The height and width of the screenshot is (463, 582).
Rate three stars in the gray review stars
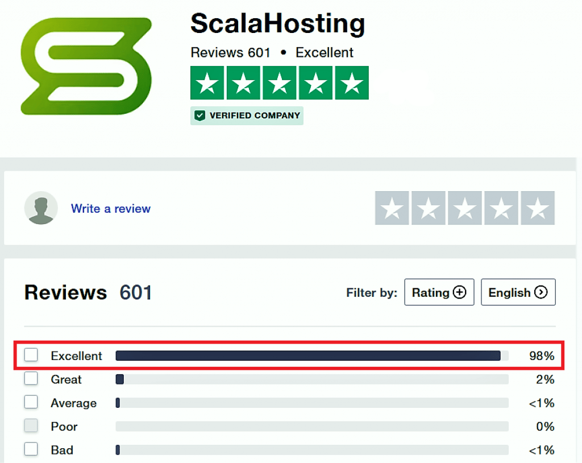tap(465, 208)
